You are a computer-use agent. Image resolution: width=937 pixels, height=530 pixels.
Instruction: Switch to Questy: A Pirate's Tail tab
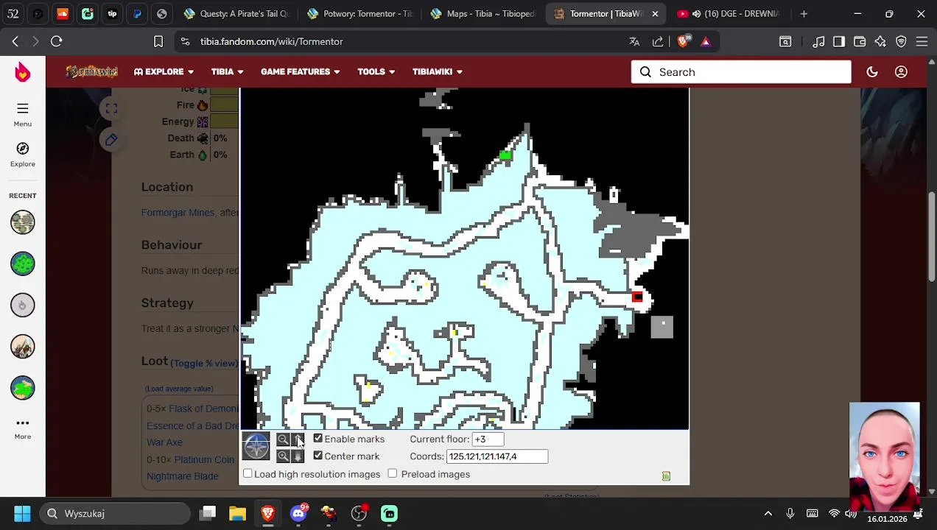pyautogui.click(x=237, y=14)
